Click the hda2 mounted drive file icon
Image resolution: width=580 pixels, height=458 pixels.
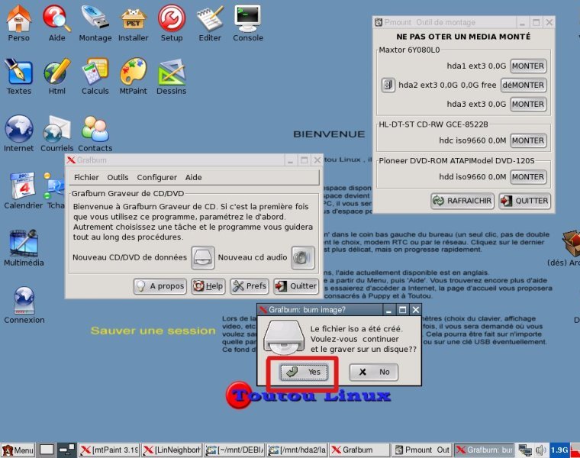[x=388, y=85]
